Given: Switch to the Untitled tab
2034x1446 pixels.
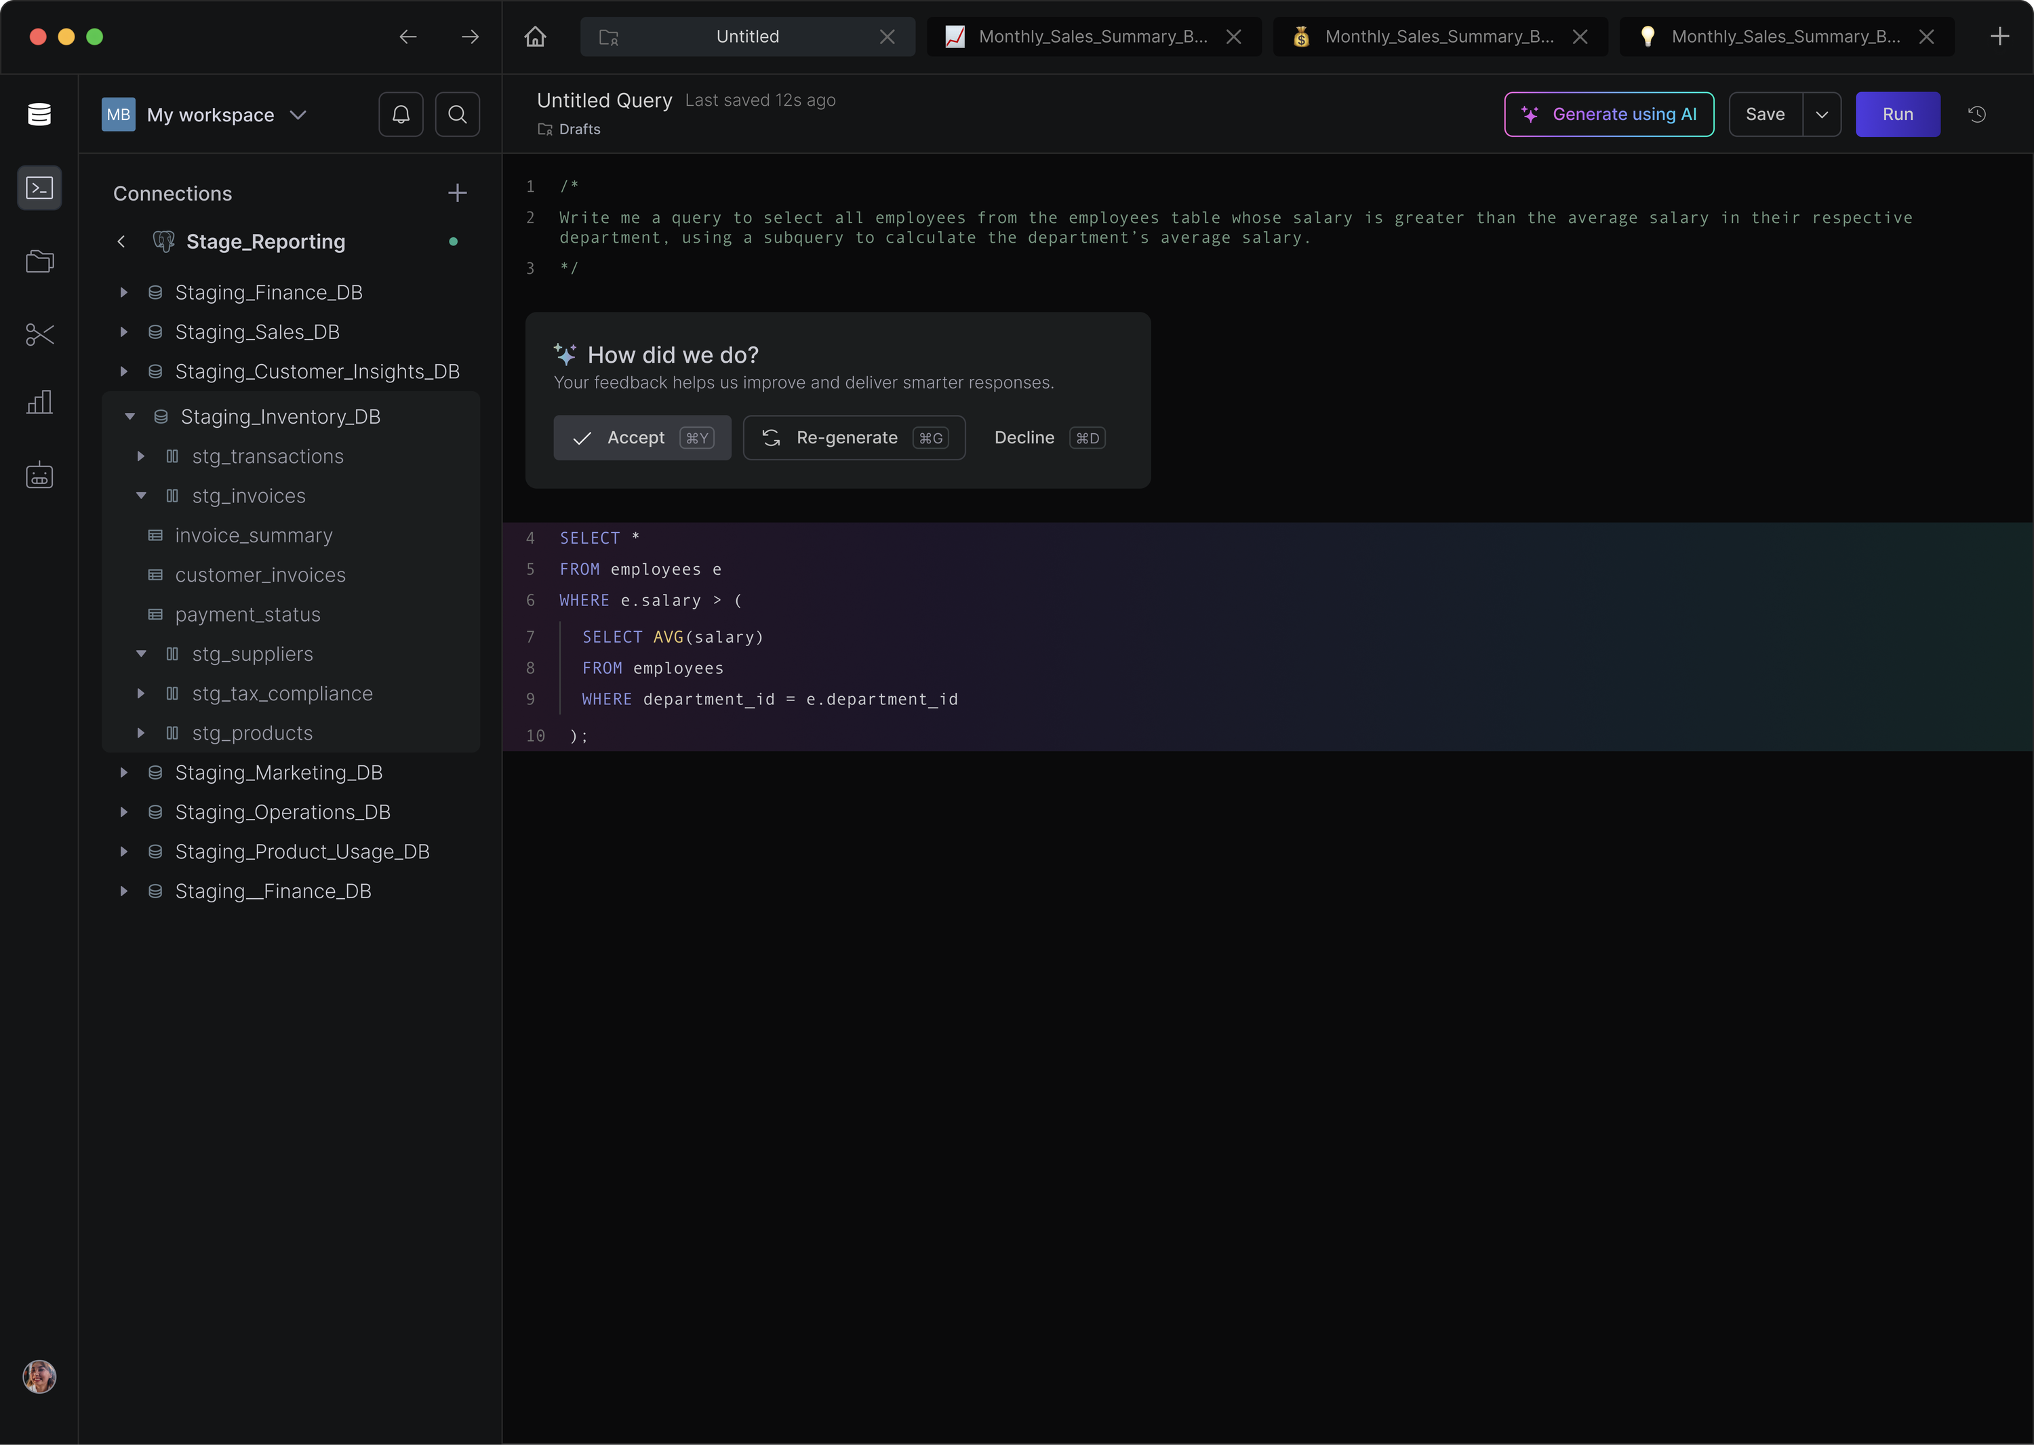Looking at the screenshot, I should point(746,37).
